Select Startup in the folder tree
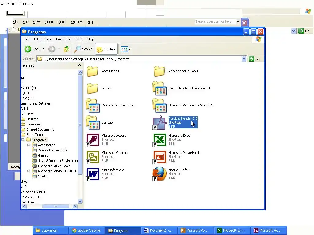This screenshot has width=314, height=235. (44, 176)
